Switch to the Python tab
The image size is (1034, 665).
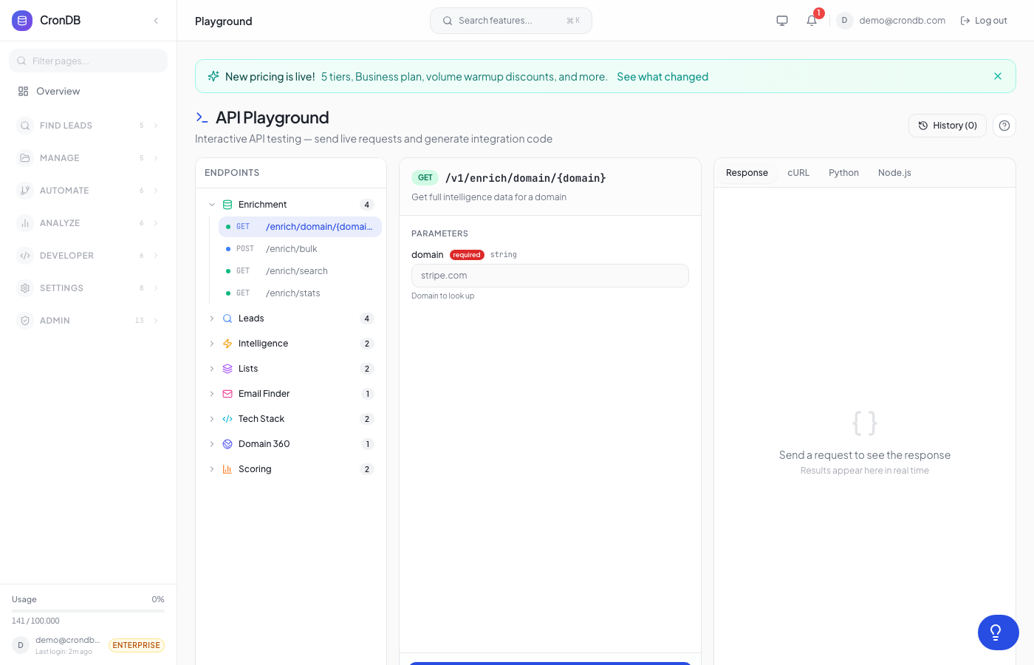[x=843, y=173]
